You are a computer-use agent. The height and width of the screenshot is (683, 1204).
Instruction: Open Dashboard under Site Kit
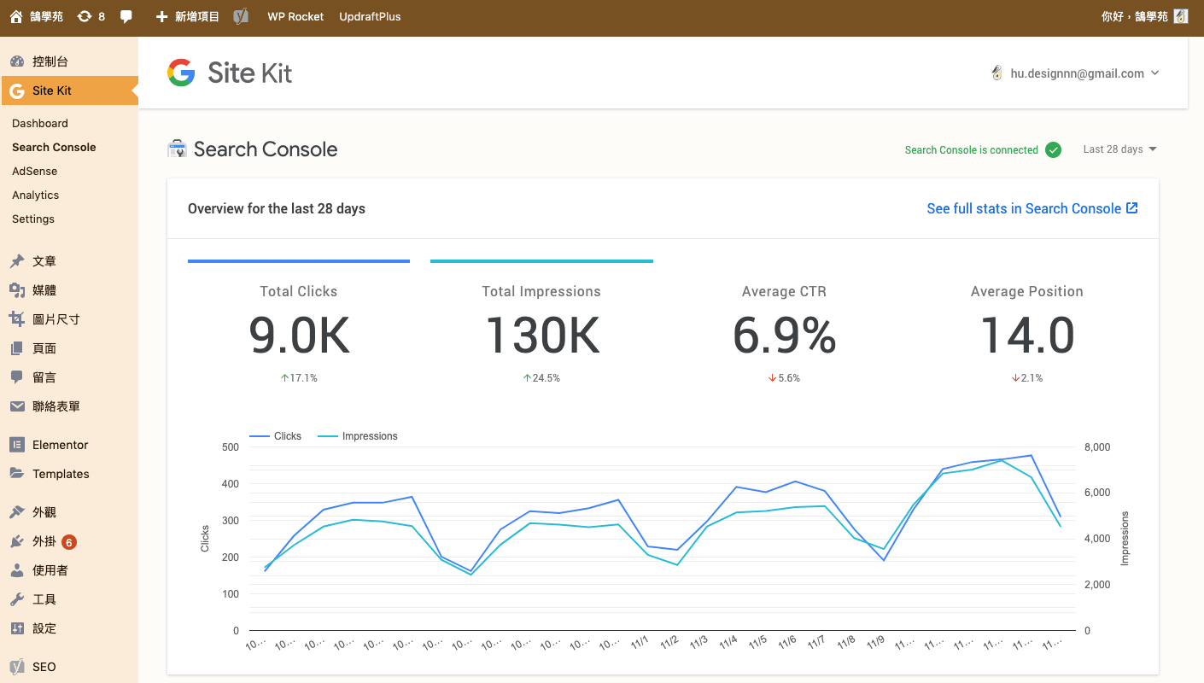[40, 123]
